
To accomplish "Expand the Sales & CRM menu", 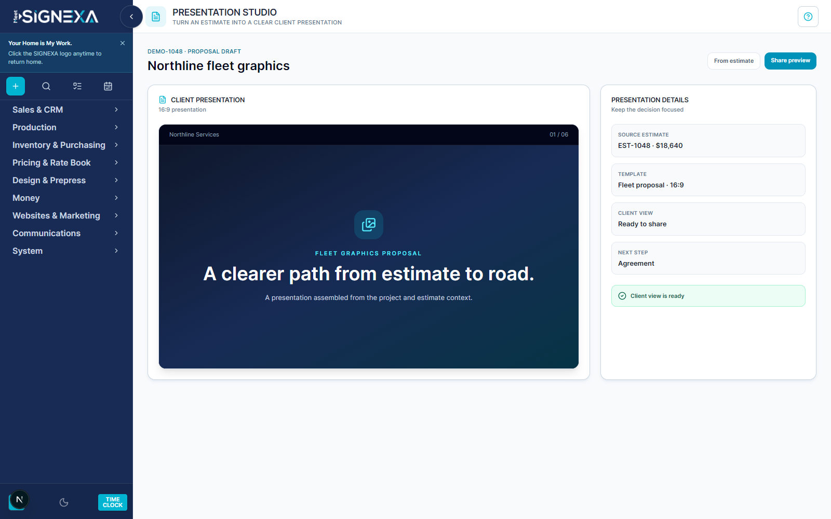I will (x=66, y=110).
